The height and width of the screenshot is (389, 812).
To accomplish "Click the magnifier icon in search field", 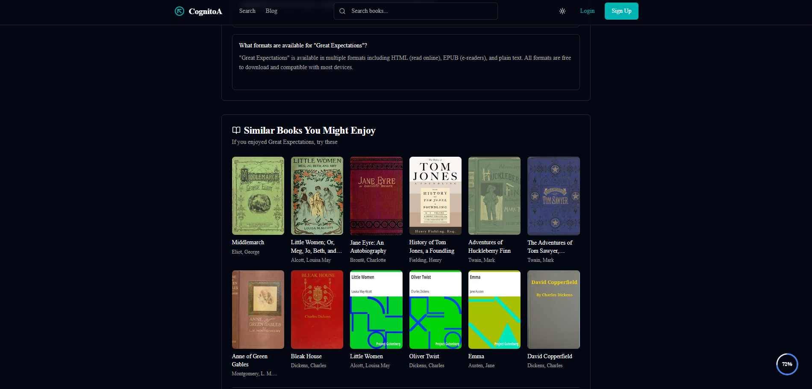I will (x=342, y=11).
